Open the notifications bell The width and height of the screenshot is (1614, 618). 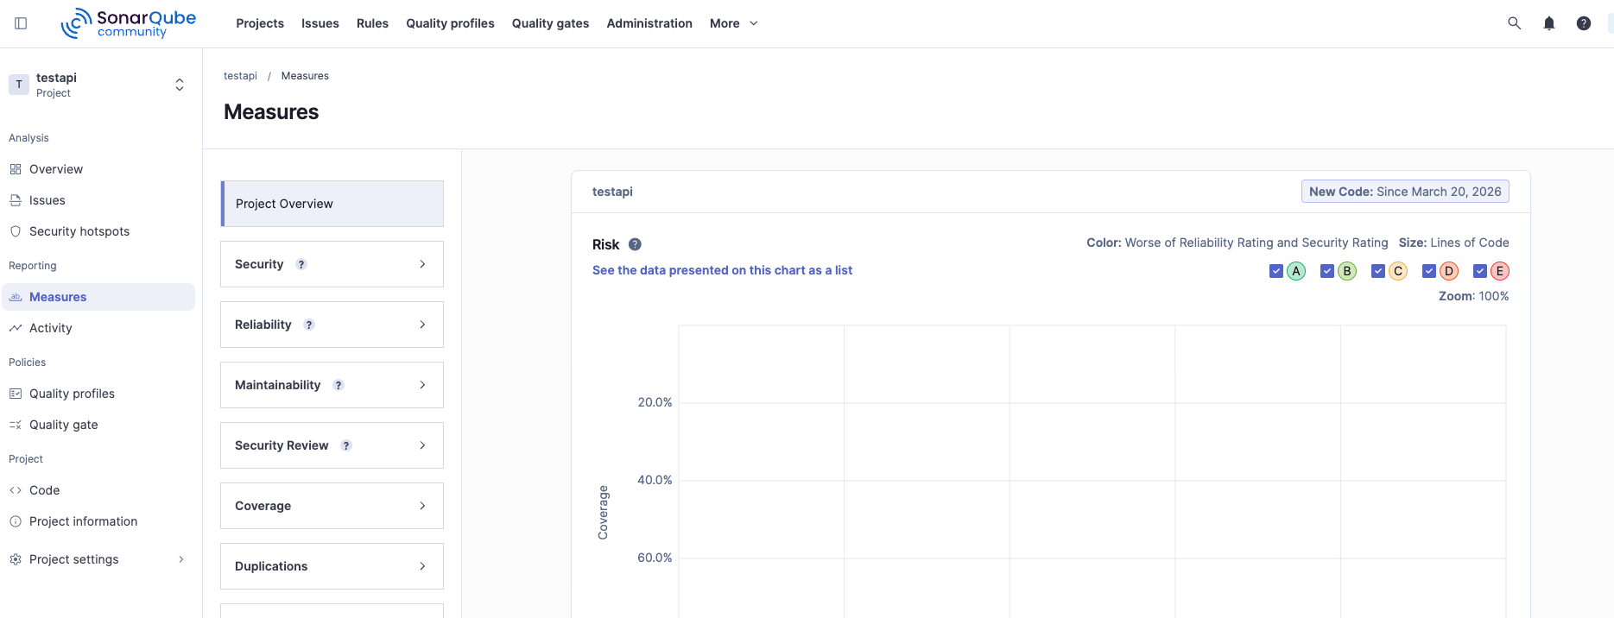[x=1549, y=23]
